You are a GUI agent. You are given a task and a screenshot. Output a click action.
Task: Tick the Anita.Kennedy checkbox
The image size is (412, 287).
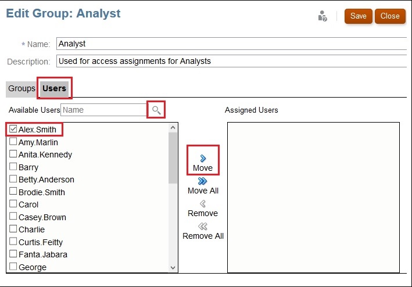(x=13, y=153)
